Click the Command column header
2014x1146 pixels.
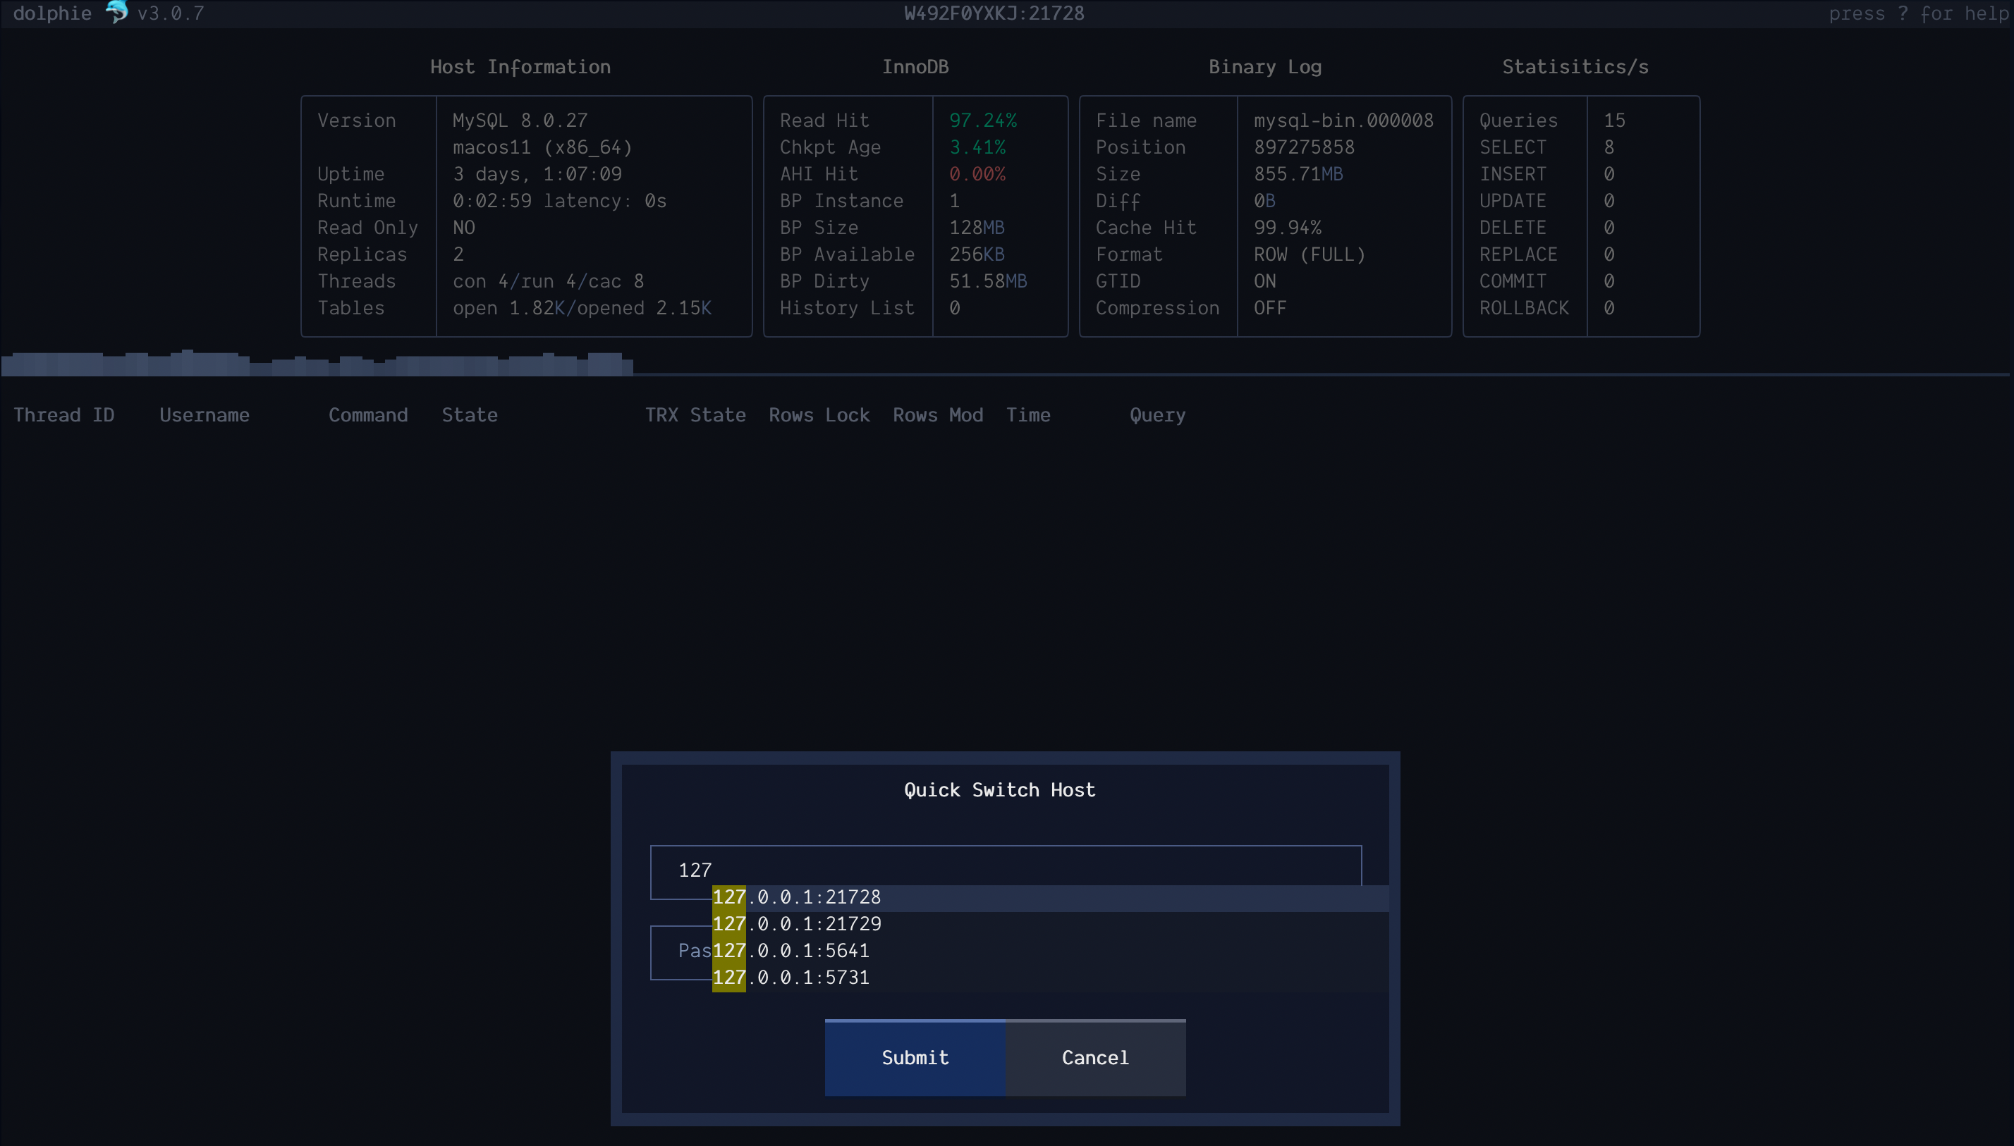[367, 415]
